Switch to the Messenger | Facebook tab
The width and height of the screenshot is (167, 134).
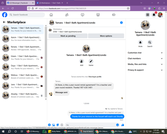[x=20, y=3]
